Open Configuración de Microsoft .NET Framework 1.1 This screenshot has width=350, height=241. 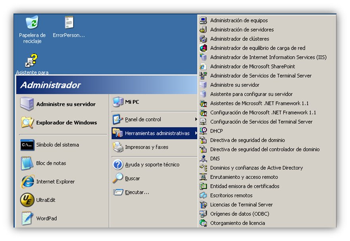point(267,113)
